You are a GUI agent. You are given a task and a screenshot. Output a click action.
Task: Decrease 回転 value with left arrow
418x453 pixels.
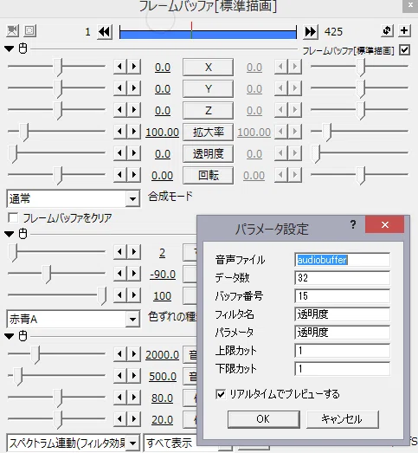[119, 175]
